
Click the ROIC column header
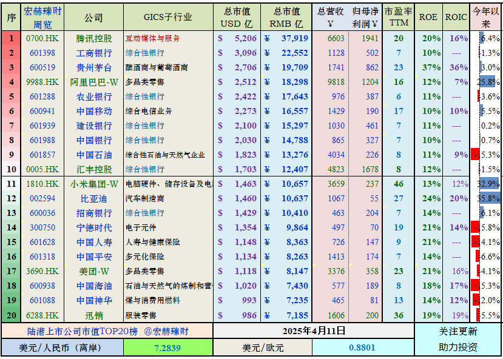click(x=456, y=18)
